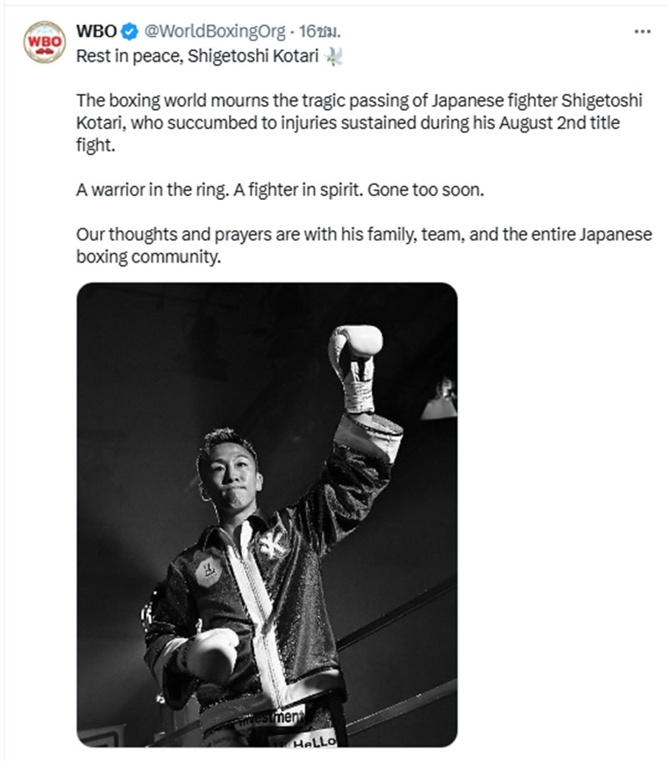The width and height of the screenshot is (667, 761).
Task: Click the 'HeLLo' text at photo bottom
Action: point(314,742)
